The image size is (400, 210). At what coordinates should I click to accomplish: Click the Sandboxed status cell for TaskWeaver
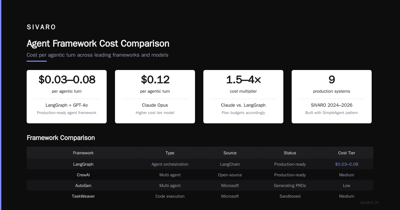[290, 196]
